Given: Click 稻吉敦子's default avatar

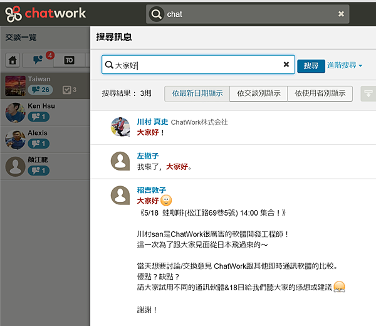Looking at the screenshot, I should point(120,195).
